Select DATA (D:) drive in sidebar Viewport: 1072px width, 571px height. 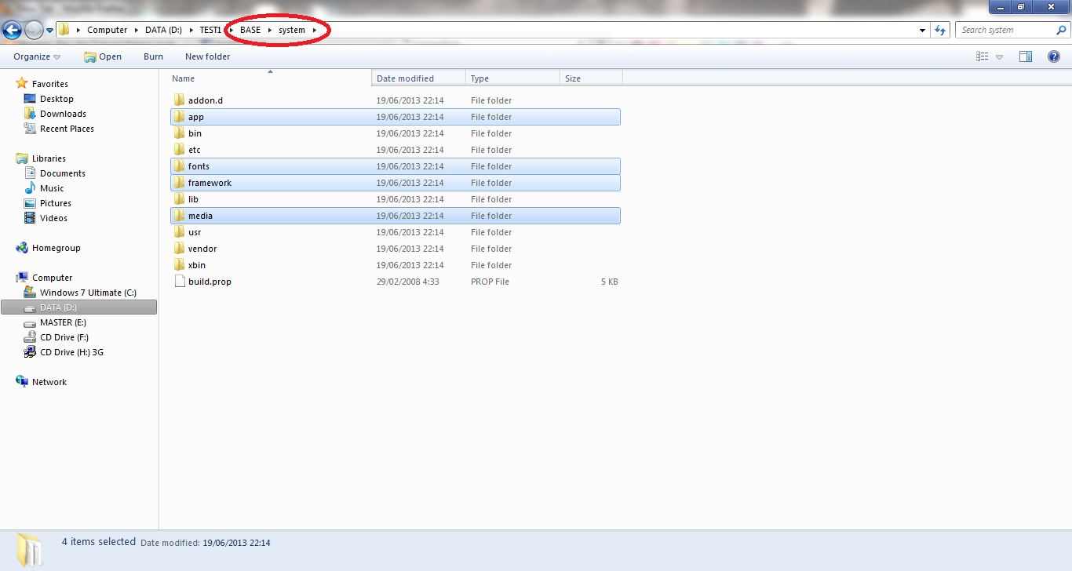pos(78,307)
